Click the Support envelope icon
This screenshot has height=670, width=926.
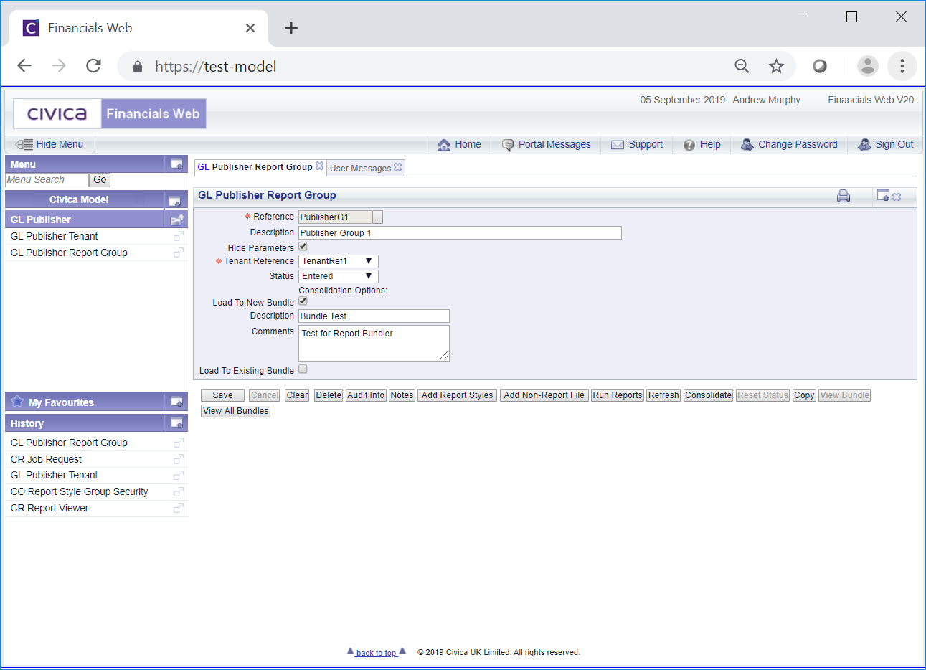pos(618,145)
